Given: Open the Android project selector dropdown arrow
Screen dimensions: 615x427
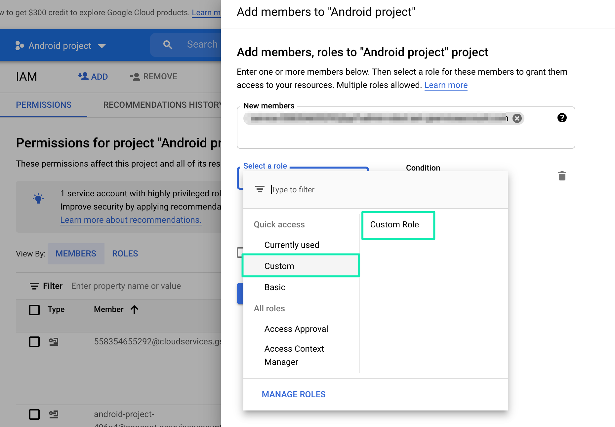Looking at the screenshot, I should [x=102, y=46].
